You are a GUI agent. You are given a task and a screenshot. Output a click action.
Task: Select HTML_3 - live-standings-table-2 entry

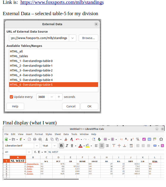53,70
